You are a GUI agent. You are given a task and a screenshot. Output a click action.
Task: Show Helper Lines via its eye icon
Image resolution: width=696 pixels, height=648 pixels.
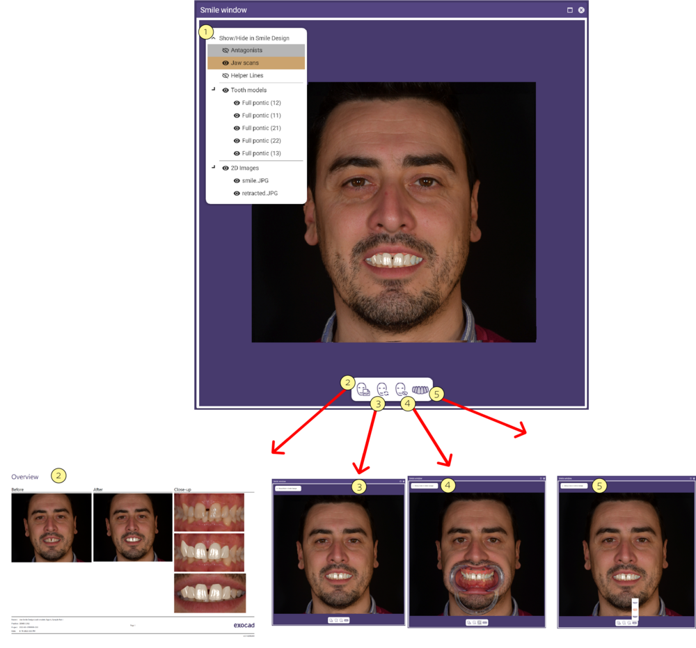[226, 75]
